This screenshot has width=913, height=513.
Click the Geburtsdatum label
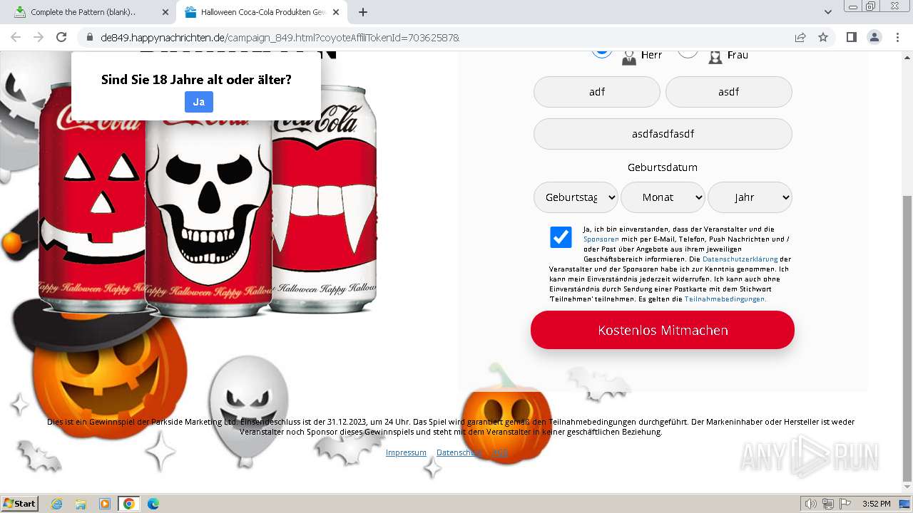663,167
